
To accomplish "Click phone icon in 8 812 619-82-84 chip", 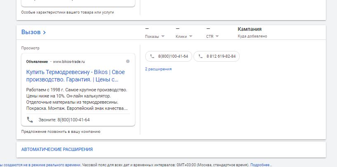I will [x=200, y=56].
